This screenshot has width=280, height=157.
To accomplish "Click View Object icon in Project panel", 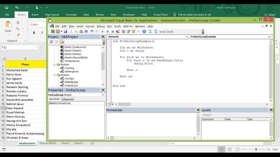I will click(x=56, y=42).
